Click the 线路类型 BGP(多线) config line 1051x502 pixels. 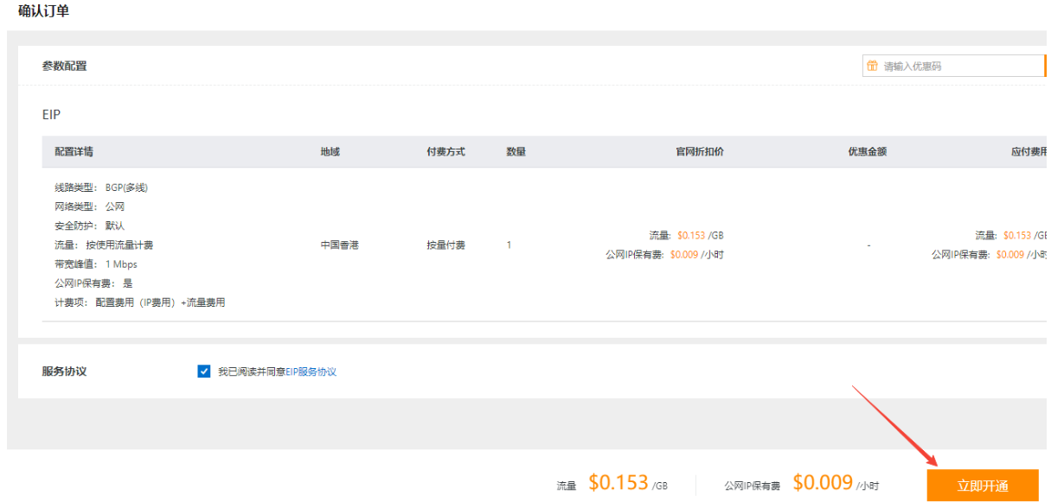point(100,187)
